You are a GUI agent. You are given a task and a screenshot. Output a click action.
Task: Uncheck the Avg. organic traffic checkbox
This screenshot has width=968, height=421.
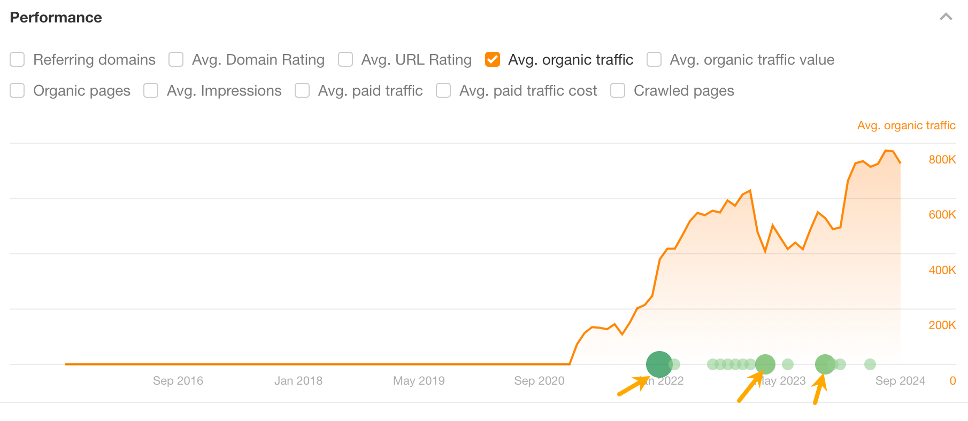(493, 59)
